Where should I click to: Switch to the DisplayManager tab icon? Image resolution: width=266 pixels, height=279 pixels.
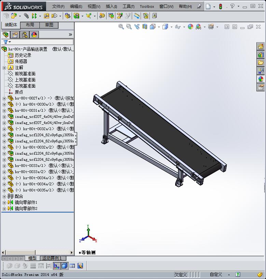click(34, 35)
